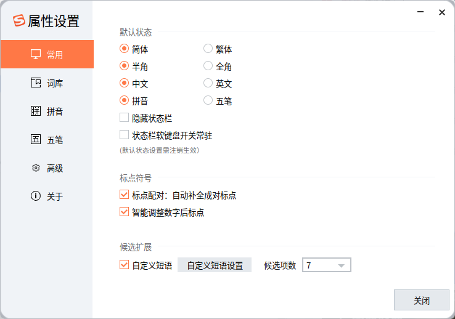Image resolution: width=455 pixels, height=319 pixels.
Task: Uncheck 智能调整数字后标点 checkbox
Action: [x=124, y=212]
